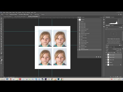Open the layer filter type dropdown
The width and height of the screenshot is (123, 92).
(109, 49)
